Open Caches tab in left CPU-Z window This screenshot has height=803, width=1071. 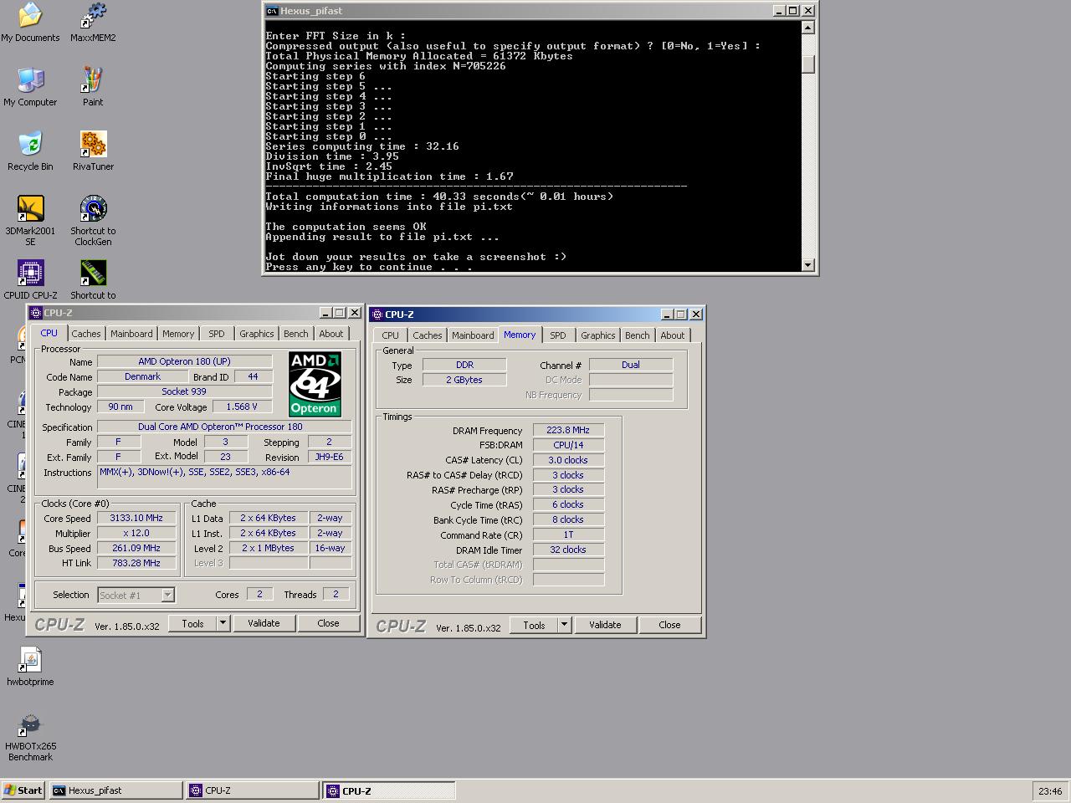coord(86,334)
